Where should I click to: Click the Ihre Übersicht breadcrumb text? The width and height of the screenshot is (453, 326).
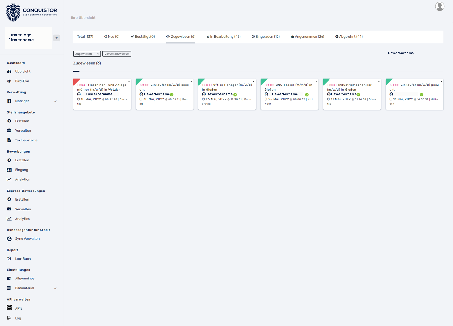point(83,18)
